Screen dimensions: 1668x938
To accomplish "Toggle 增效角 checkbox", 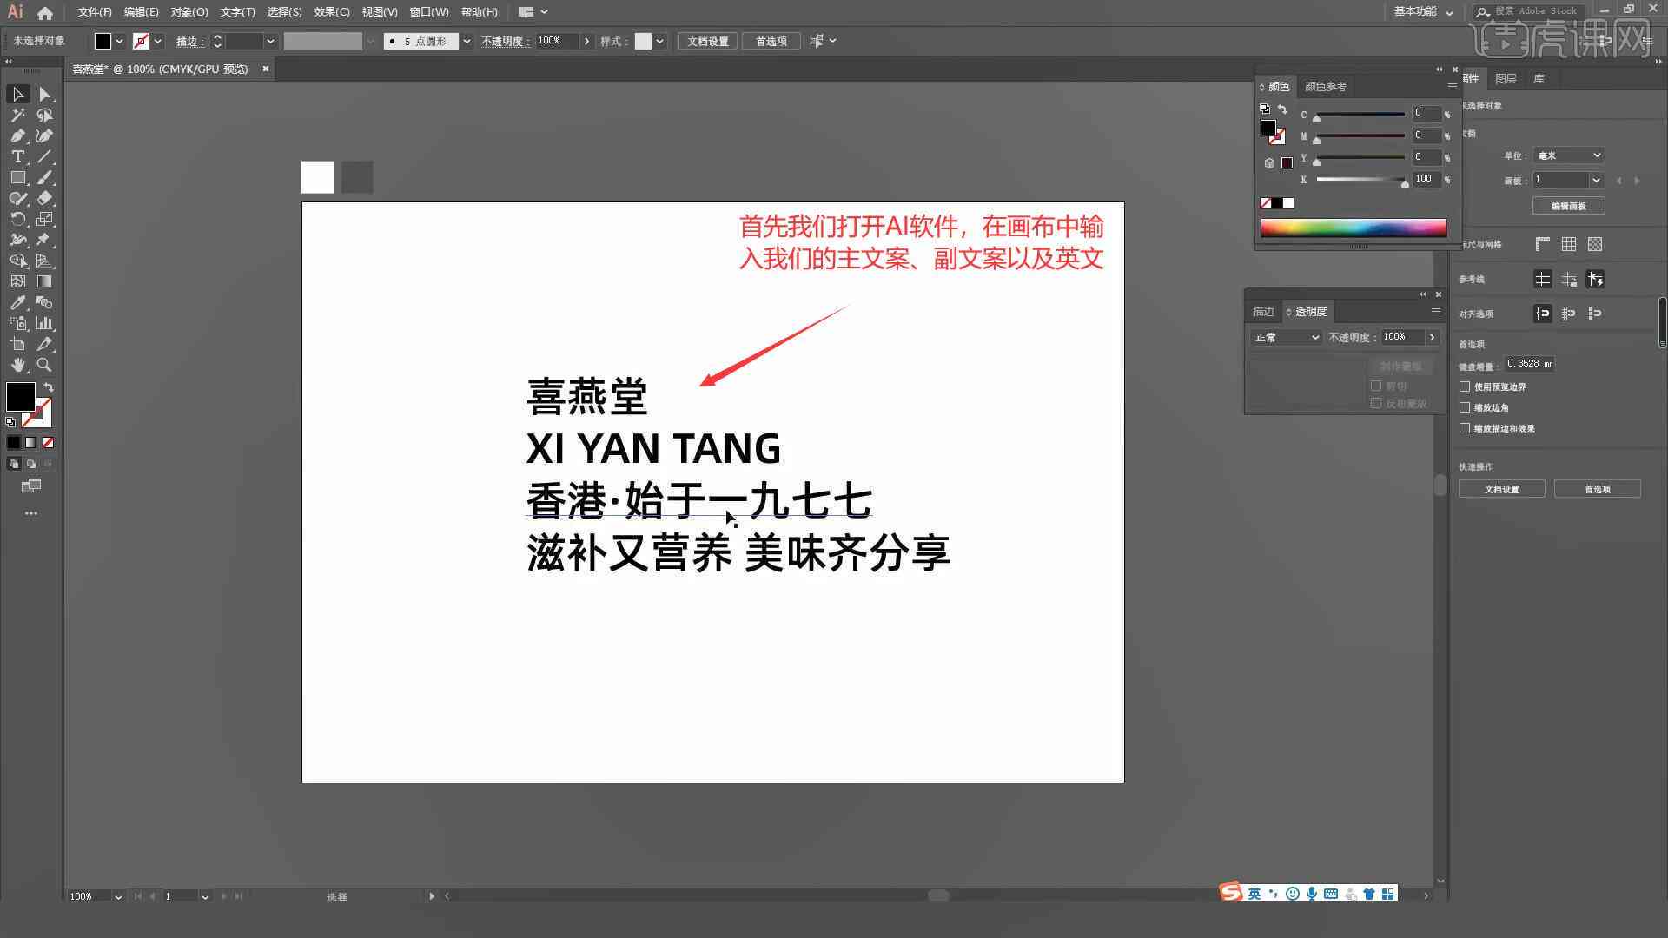I will click(x=1466, y=406).
